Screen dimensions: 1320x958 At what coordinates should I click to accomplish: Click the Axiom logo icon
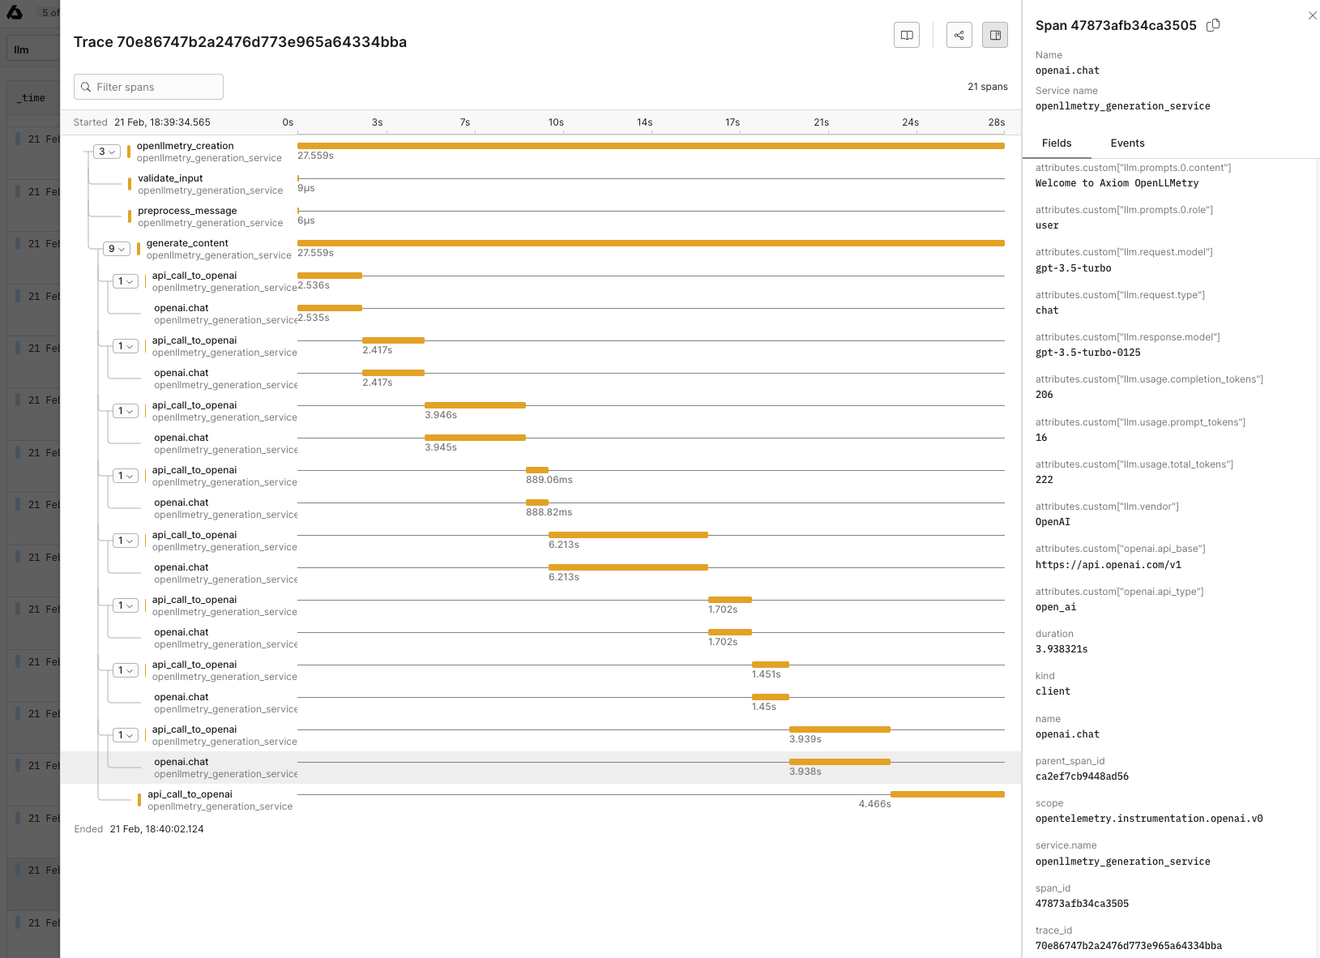coord(15,12)
